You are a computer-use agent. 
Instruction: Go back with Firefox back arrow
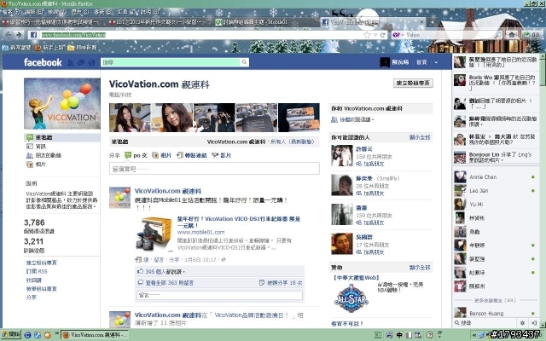[9, 35]
